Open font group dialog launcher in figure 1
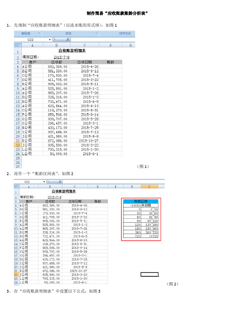This screenshot has width=236, height=334. tap(97, 33)
